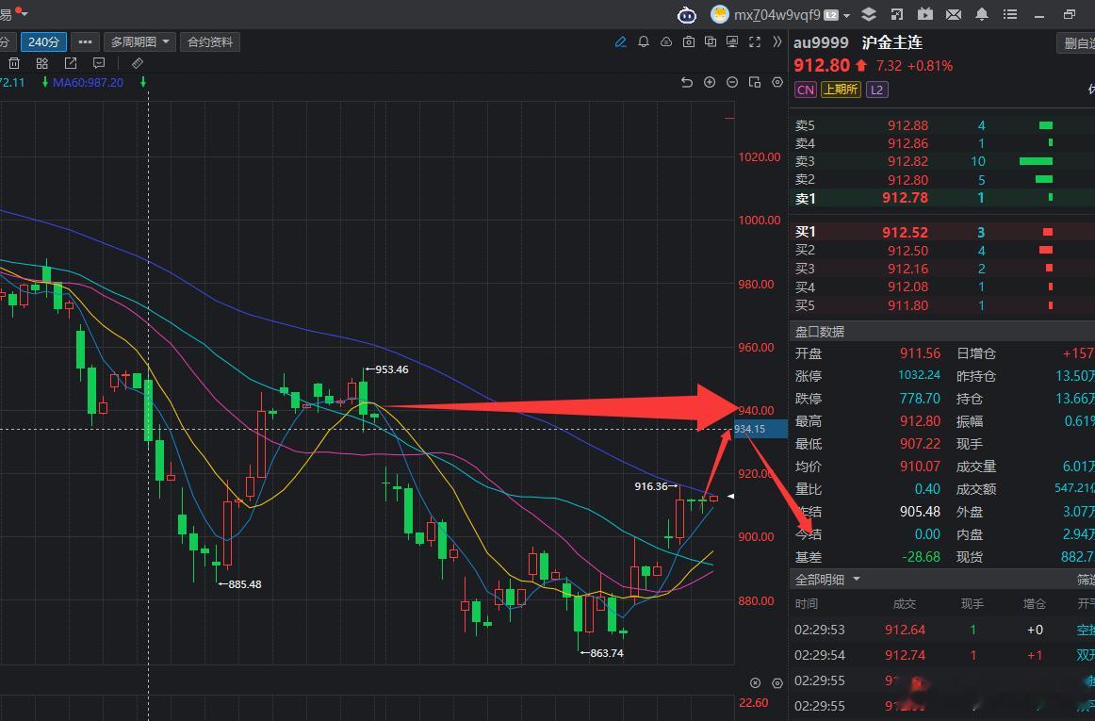This screenshot has height=721, width=1095.
Task: Select the pencil drawing tool icon
Action: coord(620,41)
